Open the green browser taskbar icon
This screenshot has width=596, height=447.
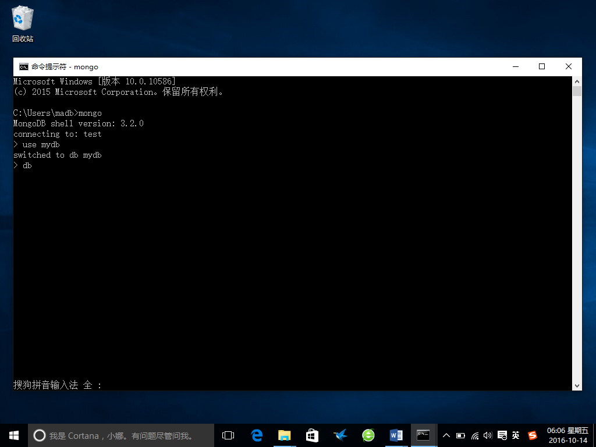click(x=368, y=435)
